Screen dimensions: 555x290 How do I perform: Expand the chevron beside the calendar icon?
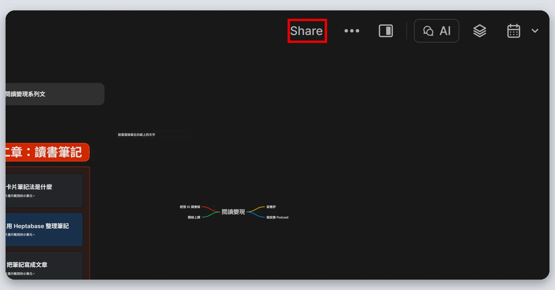pyautogui.click(x=535, y=31)
